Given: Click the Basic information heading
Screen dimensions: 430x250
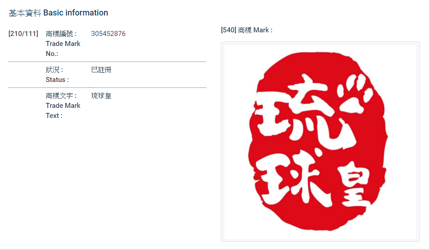Looking at the screenshot, I should [75, 13].
